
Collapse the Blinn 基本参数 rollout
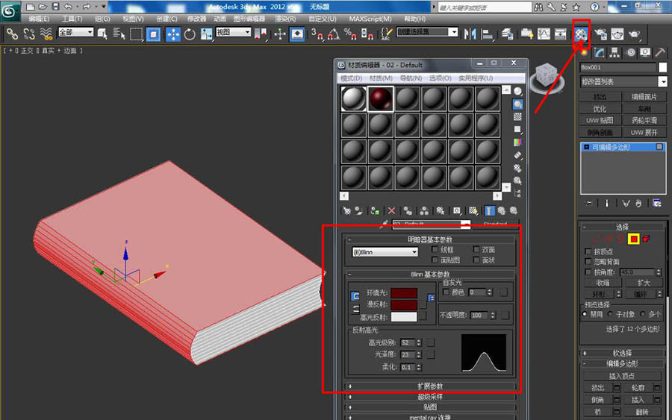click(430, 274)
